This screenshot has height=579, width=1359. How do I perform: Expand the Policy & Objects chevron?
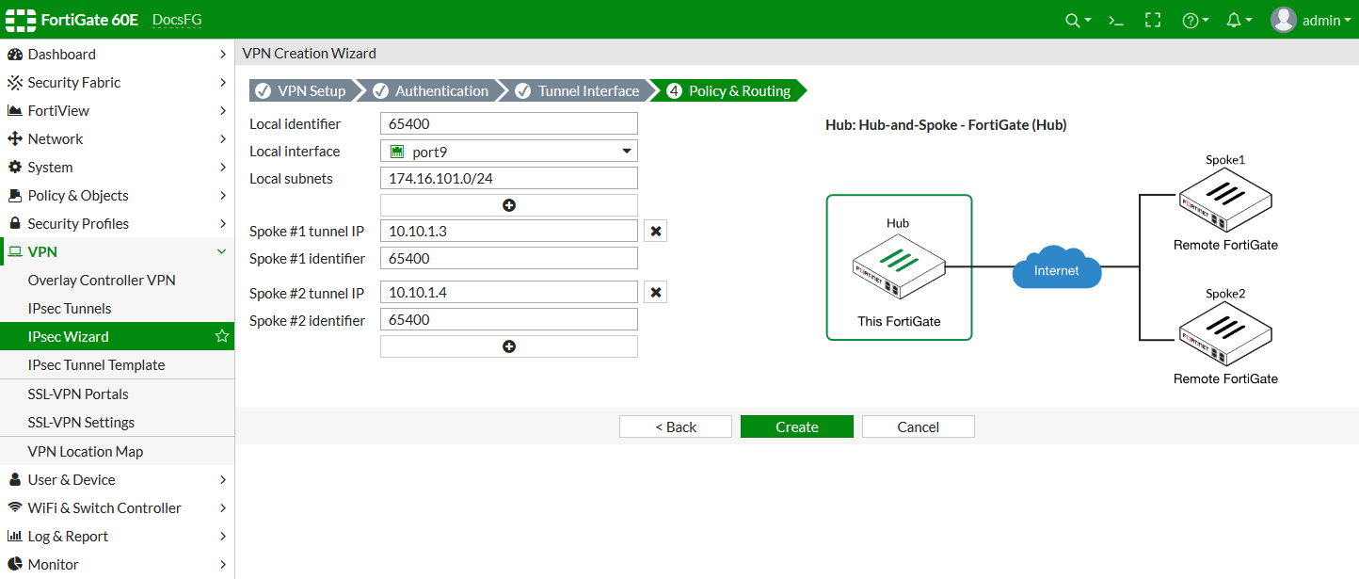pyautogui.click(x=222, y=196)
